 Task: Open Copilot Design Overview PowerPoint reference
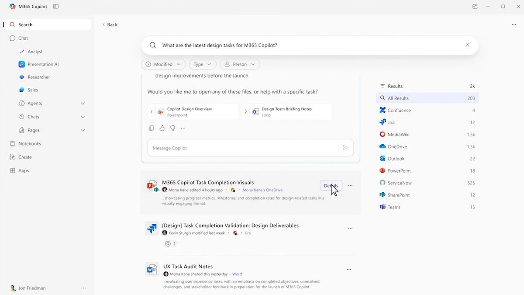point(193,112)
